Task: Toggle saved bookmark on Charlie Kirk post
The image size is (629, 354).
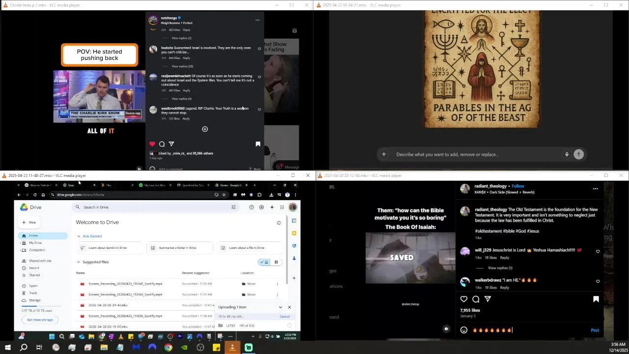Action: 258,144
